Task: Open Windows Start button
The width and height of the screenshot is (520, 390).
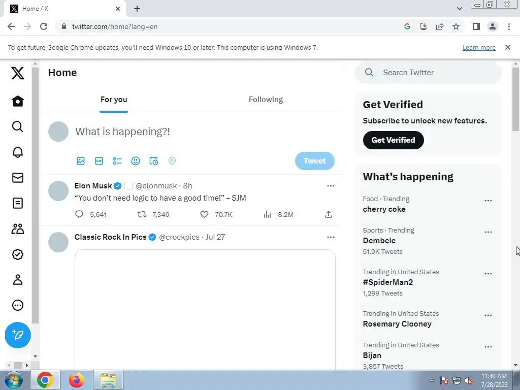Action: click(x=14, y=380)
